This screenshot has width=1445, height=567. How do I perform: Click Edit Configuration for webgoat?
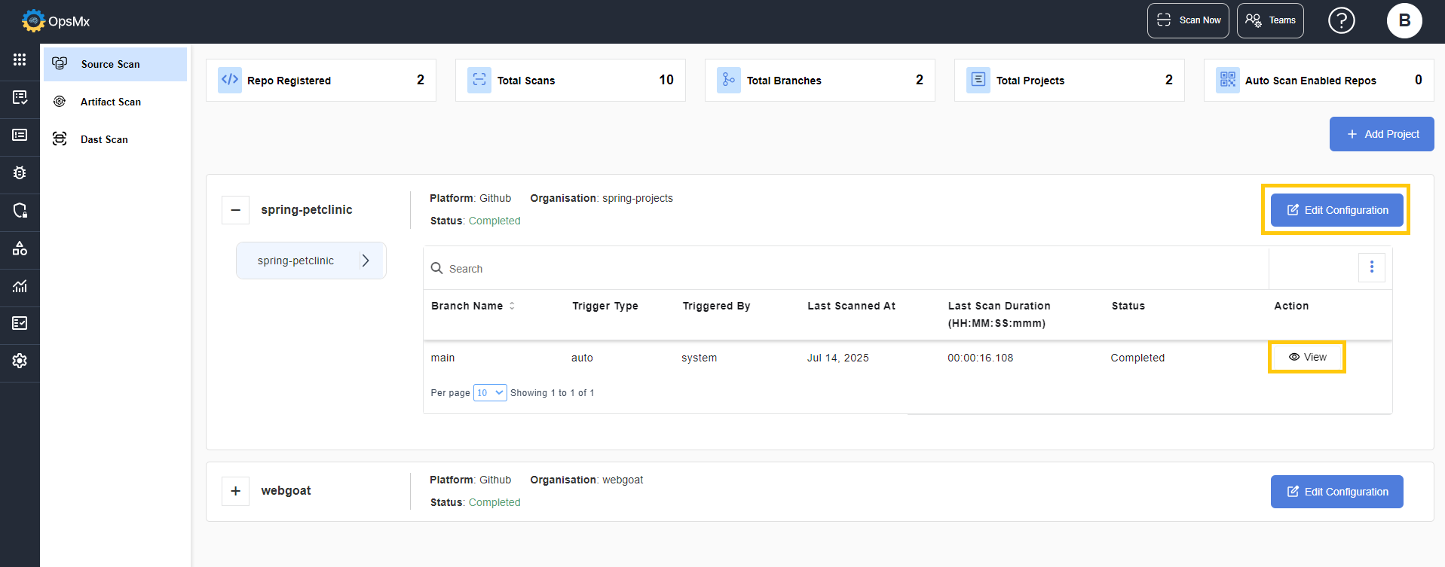[1336, 492]
